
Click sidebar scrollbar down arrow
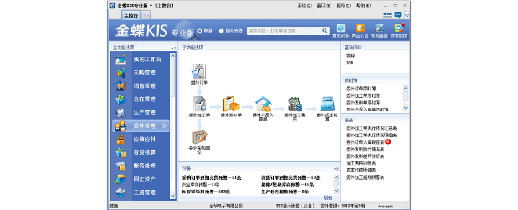point(173,196)
